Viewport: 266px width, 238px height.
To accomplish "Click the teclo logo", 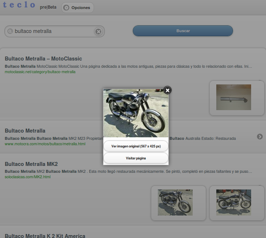I will (x=19, y=5).
